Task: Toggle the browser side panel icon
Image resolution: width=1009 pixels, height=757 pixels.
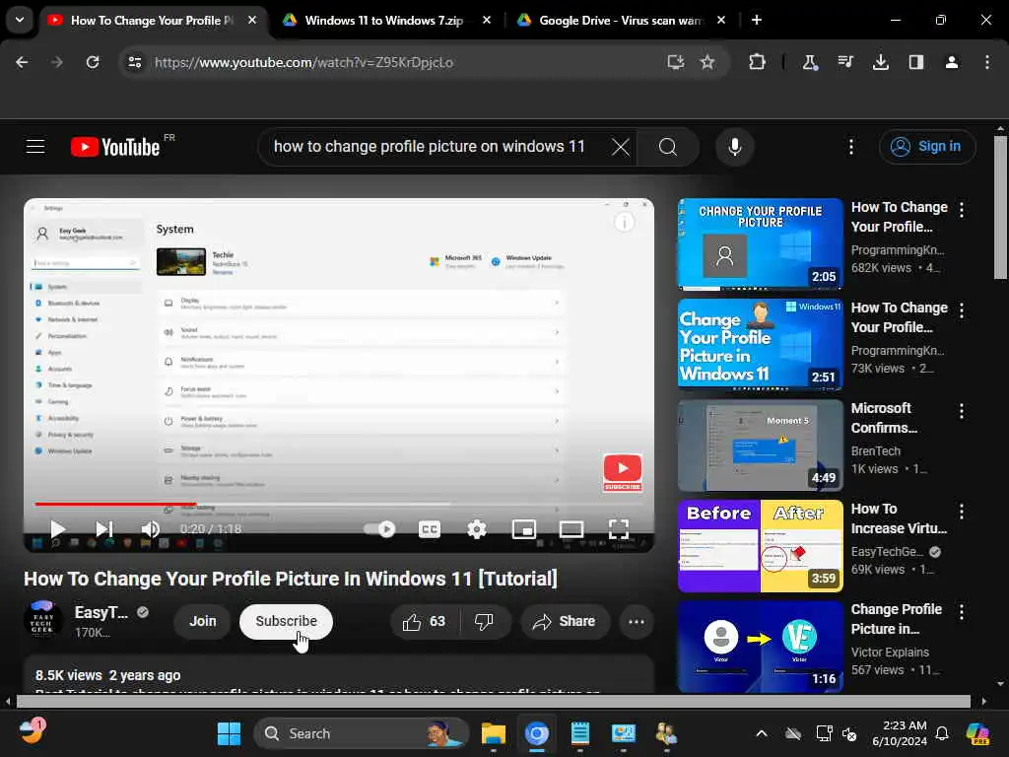Action: click(915, 62)
